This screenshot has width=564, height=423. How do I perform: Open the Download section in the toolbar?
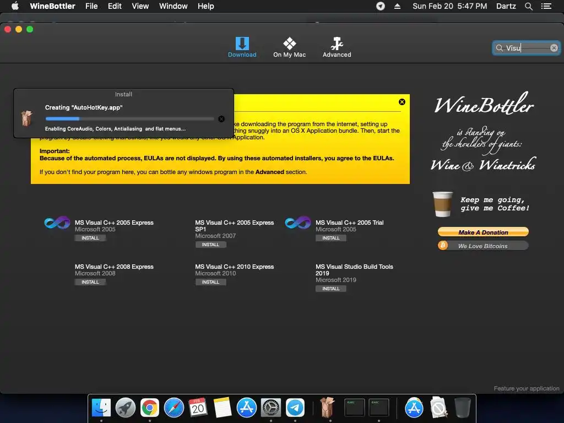click(x=242, y=47)
